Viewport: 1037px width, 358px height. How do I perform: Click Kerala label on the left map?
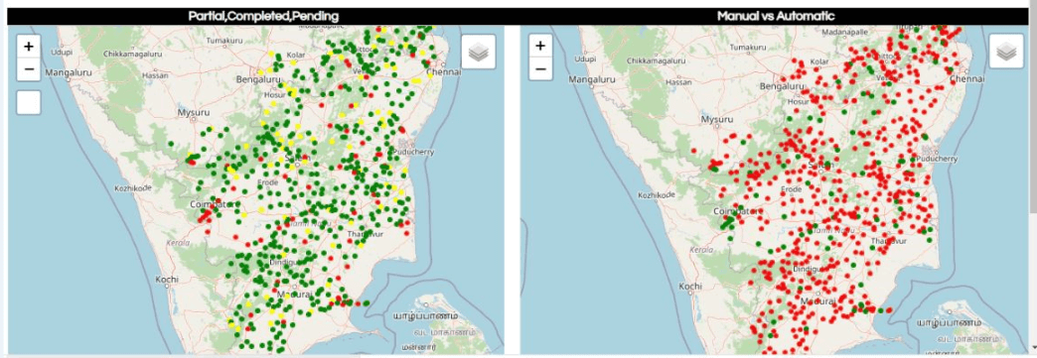pos(179,243)
